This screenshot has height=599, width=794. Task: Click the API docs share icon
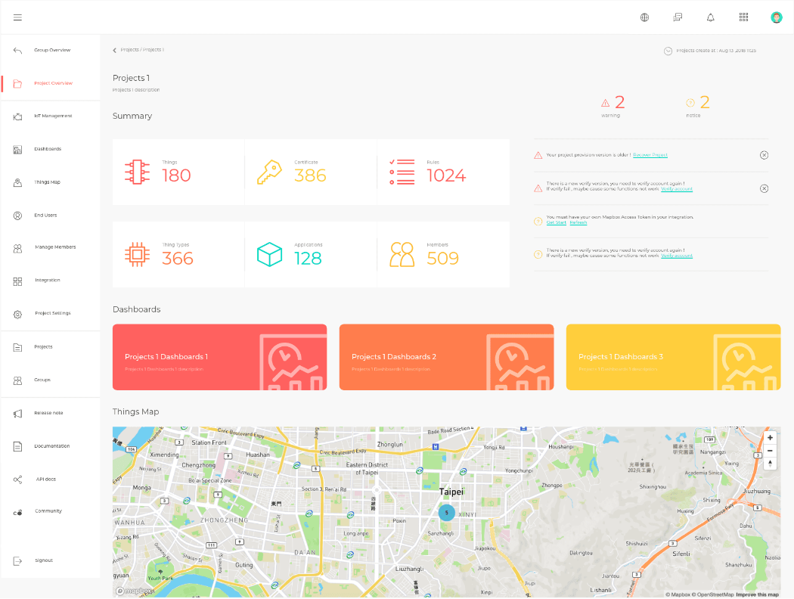point(17,480)
